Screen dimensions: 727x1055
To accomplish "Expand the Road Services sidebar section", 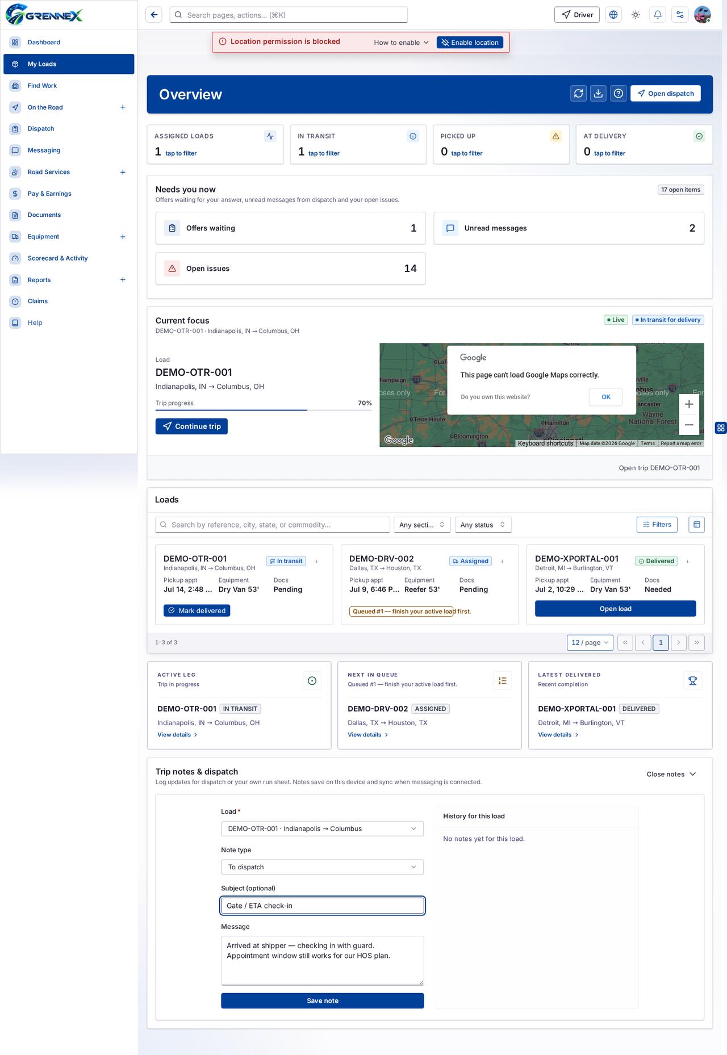I will 123,172.
